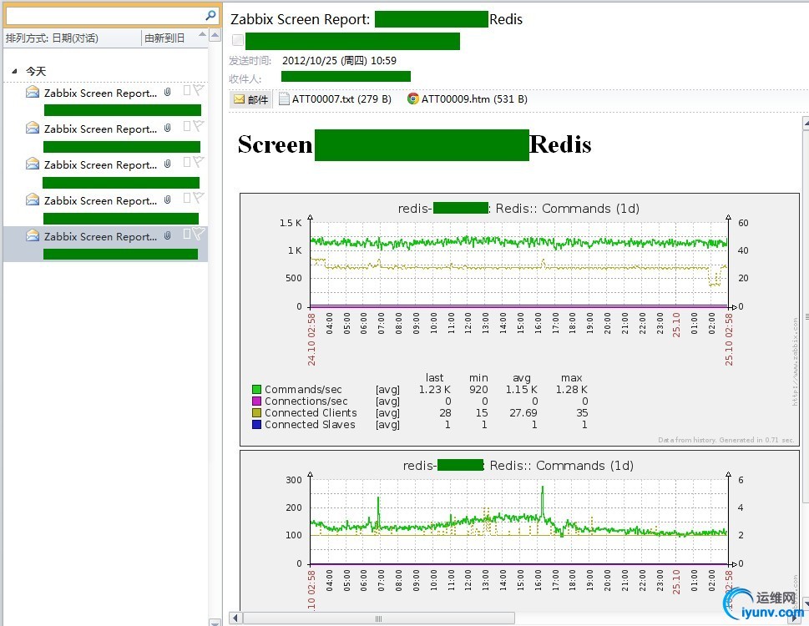Viewport: 809px width, 626px height.
Task: Select the third Zabbix Screen Report email
Action: click(x=100, y=164)
